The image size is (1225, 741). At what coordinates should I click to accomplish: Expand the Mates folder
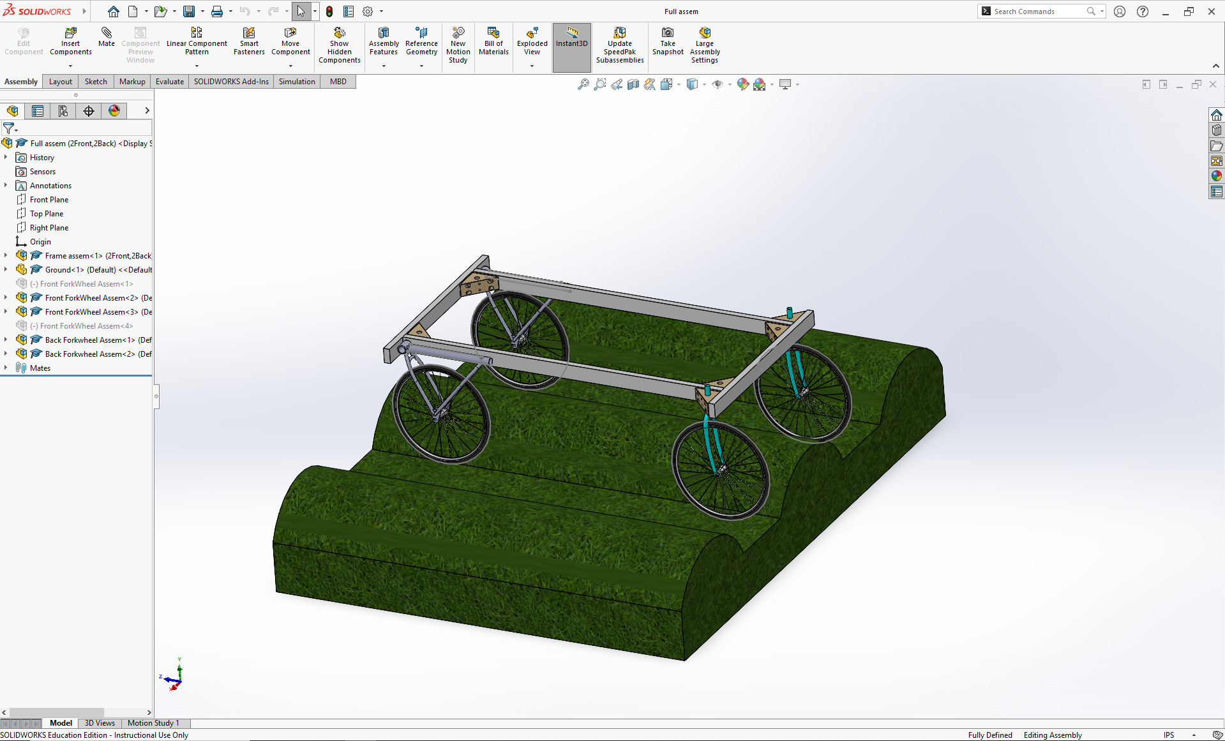coord(7,368)
